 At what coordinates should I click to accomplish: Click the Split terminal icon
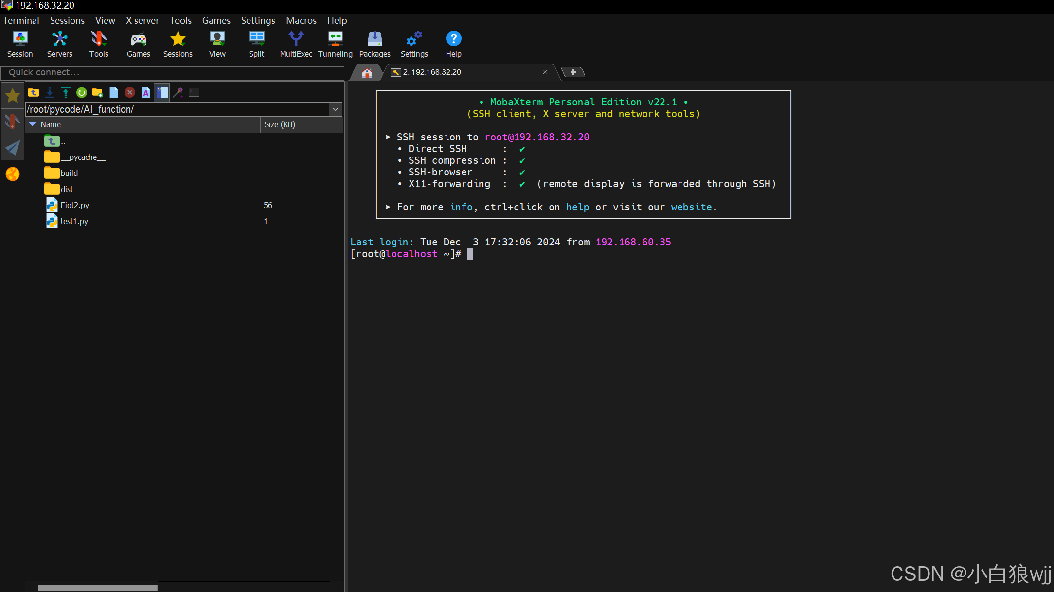pos(256,44)
